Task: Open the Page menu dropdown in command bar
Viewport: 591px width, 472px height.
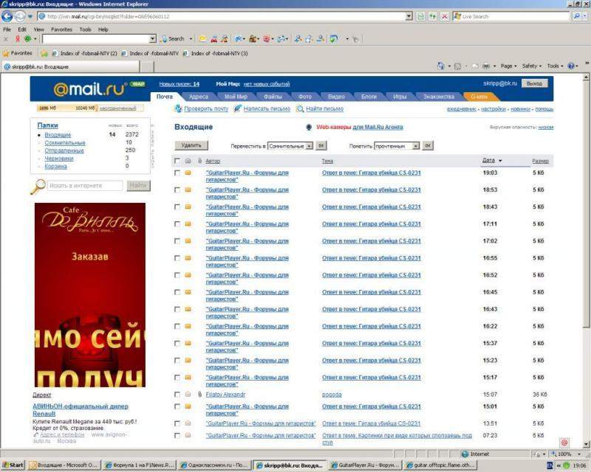Action: [x=508, y=66]
